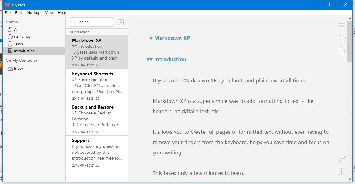The image size is (355, 184).
Task: Open the Inbox group
Action: (18, 68)
